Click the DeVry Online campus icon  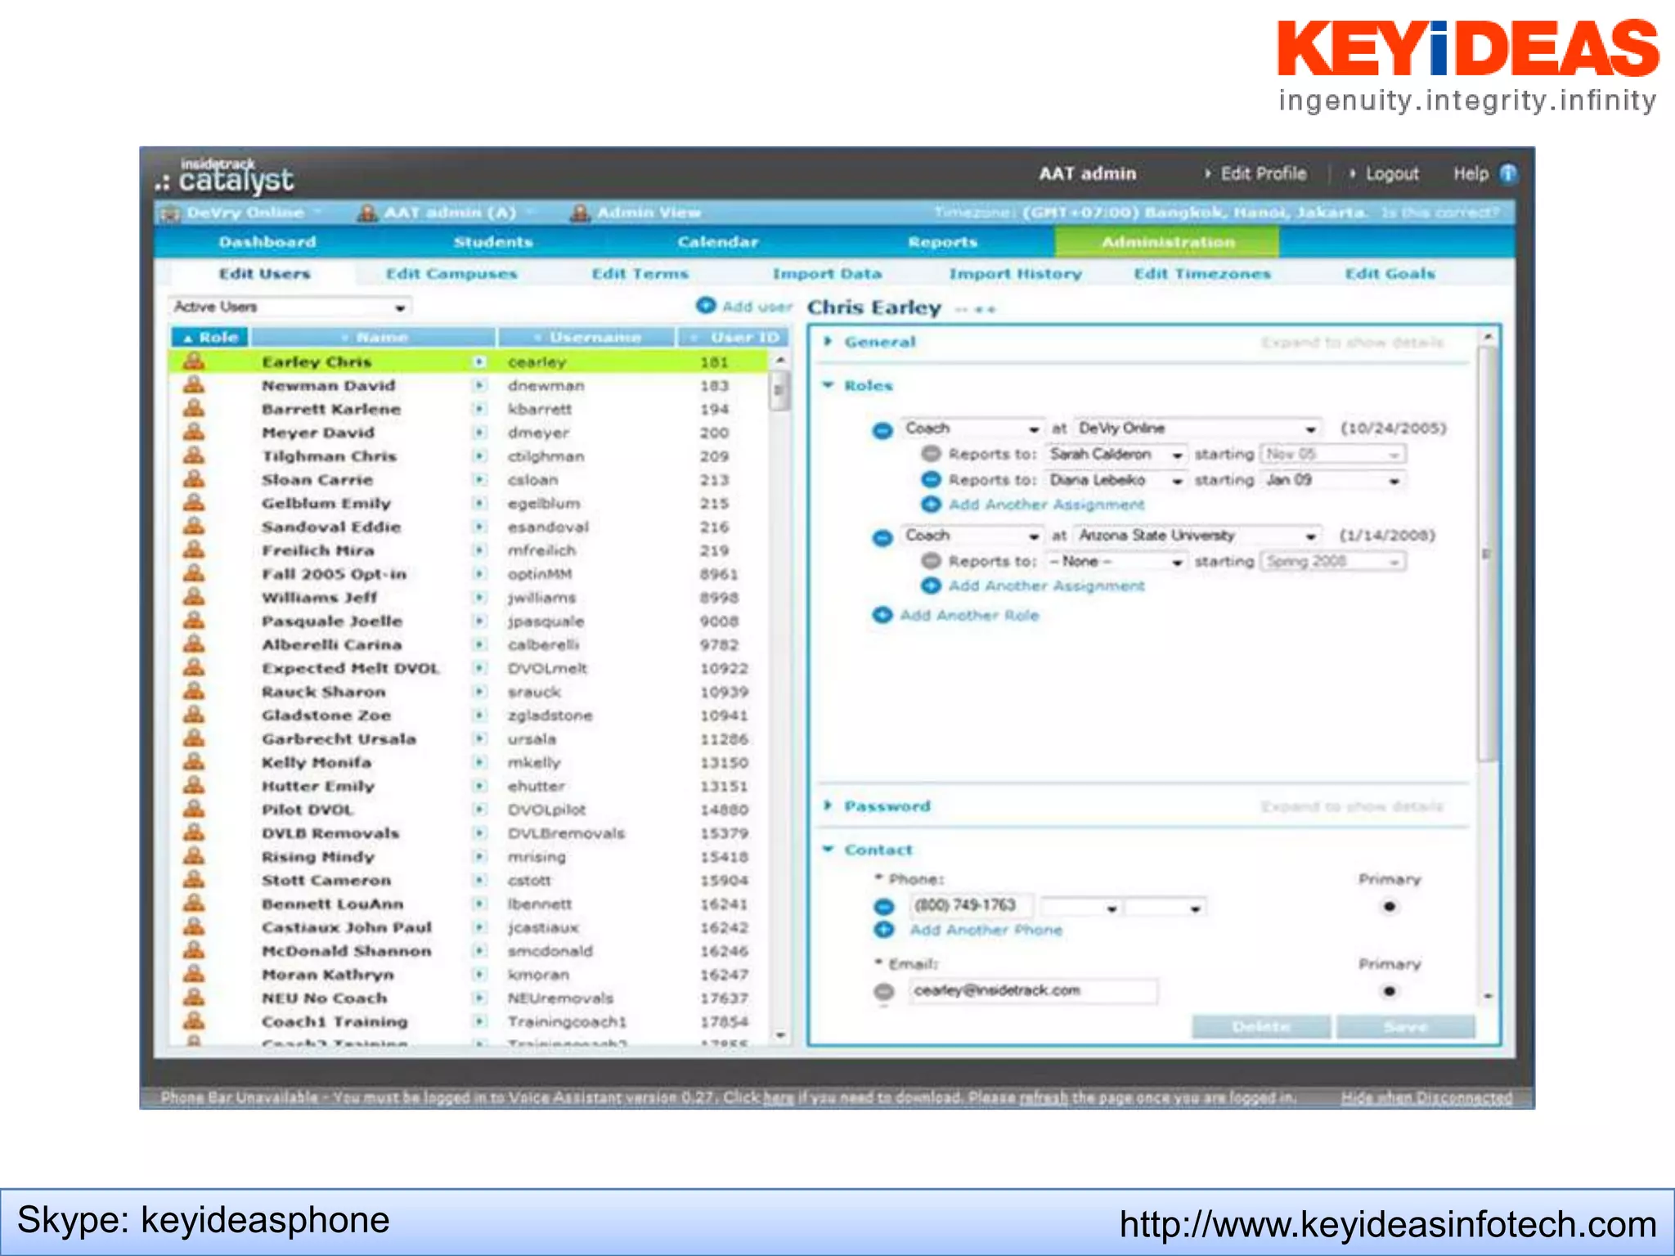[170, 213]
